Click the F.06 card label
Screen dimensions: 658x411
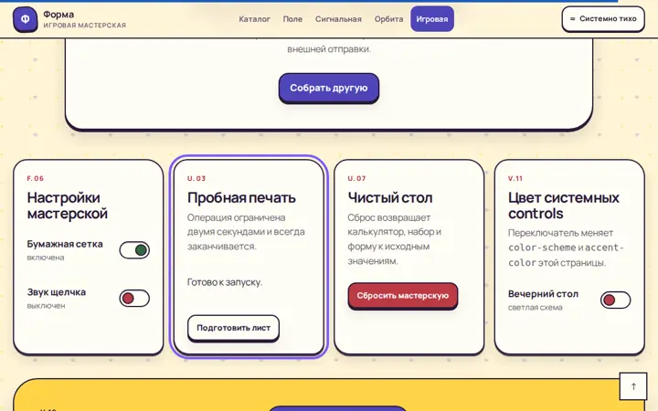click(x=36, y=179)
